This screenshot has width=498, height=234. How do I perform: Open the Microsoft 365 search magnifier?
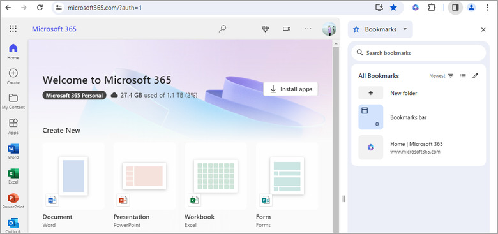222,29
